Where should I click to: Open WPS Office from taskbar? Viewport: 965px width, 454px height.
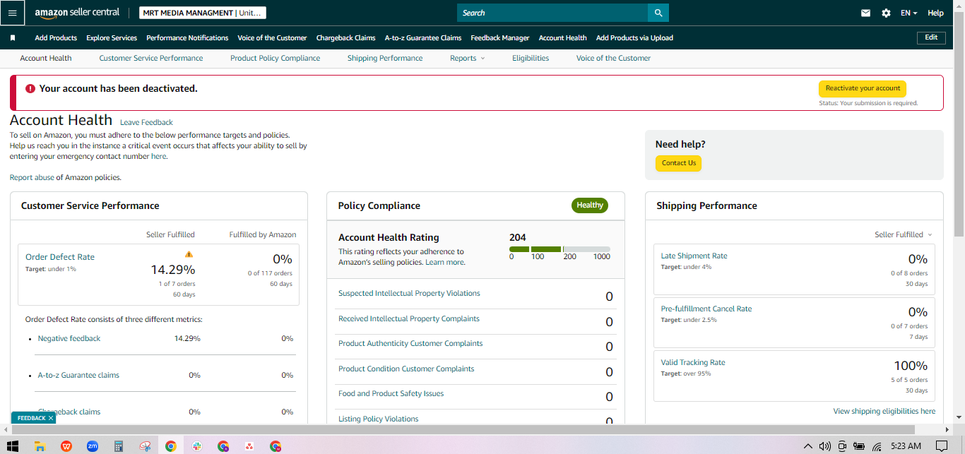point(66,446)
